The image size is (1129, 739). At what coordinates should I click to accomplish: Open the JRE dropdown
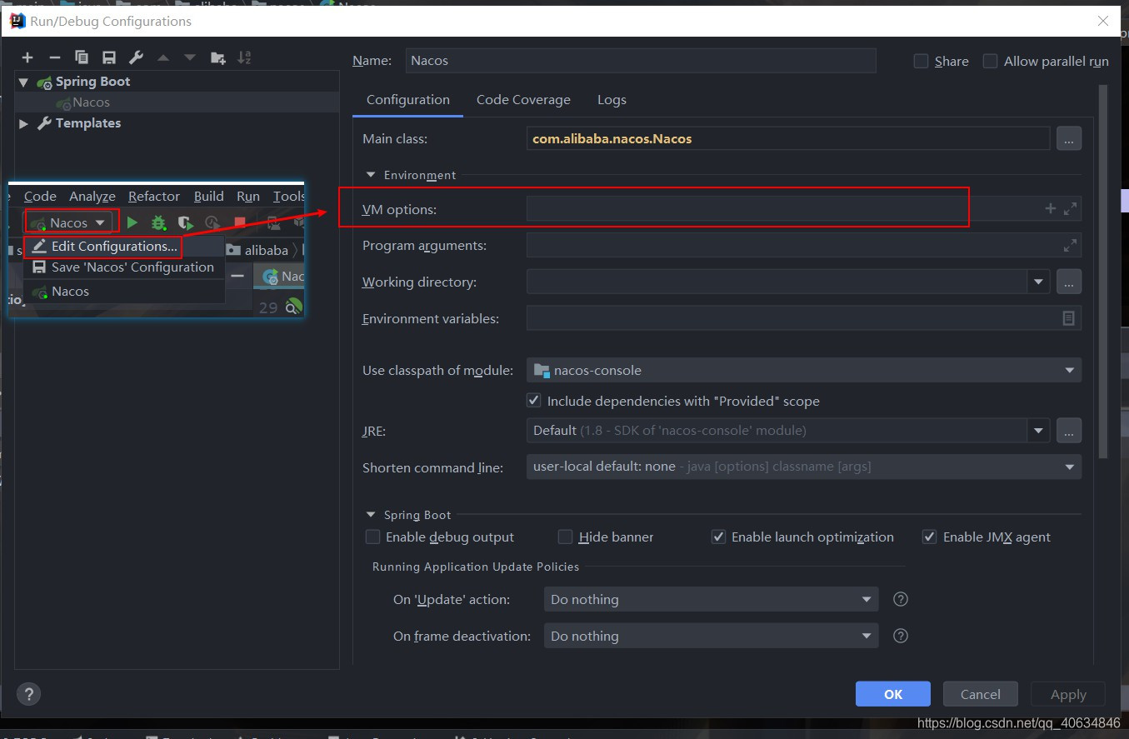[x=1038, y=431]
